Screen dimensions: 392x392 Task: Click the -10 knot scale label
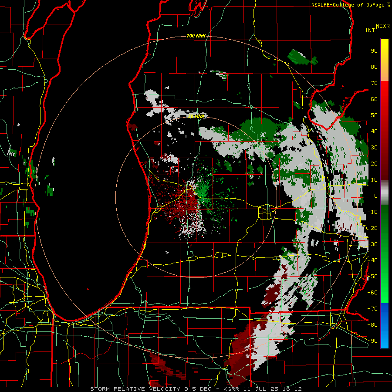pyautogui.click(x=372, y=212)
